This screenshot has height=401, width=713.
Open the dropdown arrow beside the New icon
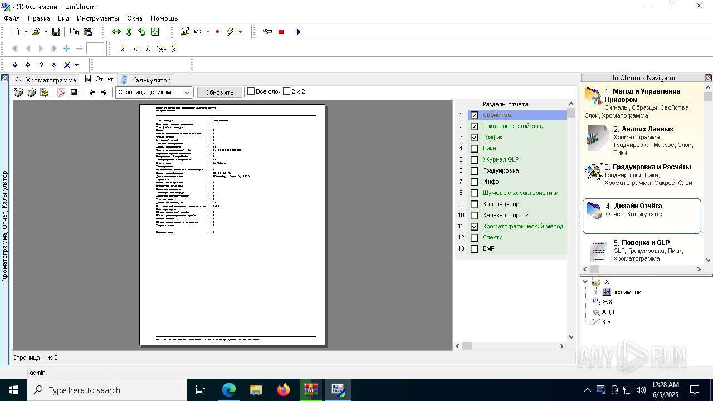26,32
